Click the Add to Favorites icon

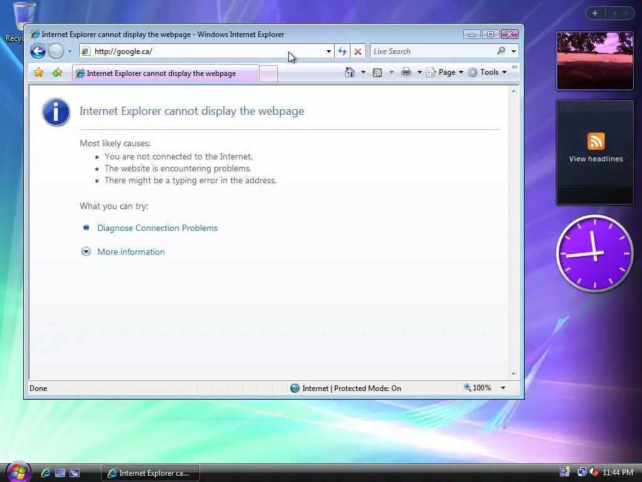click(57, 73)
